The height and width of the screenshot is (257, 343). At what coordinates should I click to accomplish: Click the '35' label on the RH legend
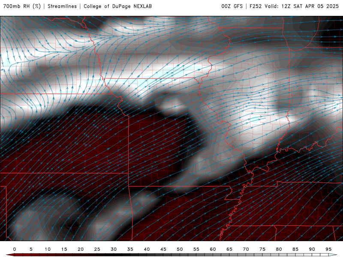pyautogui.click(x=130, y=249)
